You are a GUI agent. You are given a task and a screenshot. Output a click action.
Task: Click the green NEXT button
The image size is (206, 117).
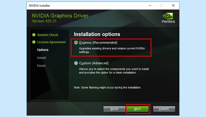[x=138, y=109]
